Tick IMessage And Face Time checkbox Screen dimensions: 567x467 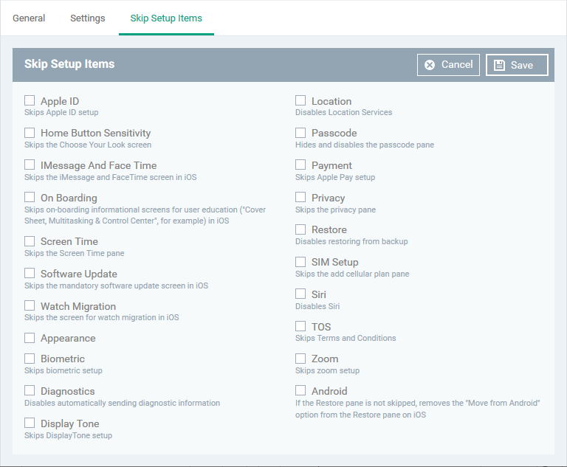click(x=30, y=165)
